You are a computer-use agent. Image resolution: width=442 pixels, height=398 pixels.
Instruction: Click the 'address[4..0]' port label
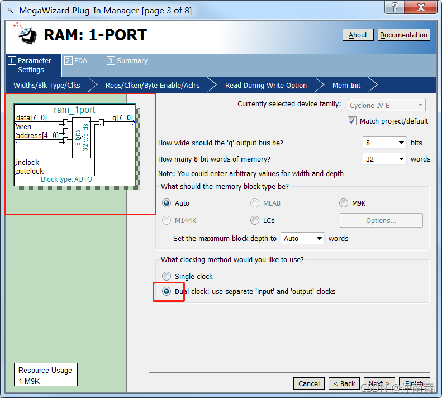[x=37, y=136]
